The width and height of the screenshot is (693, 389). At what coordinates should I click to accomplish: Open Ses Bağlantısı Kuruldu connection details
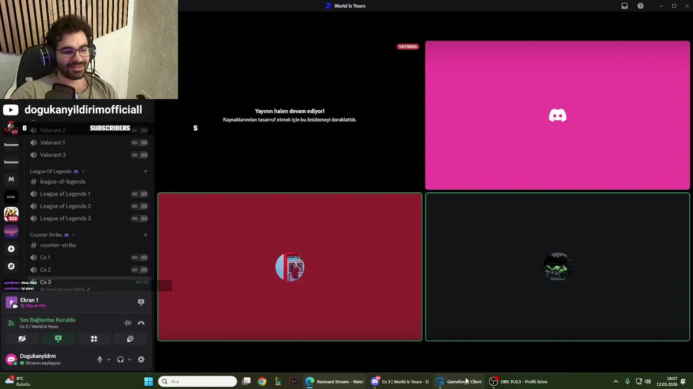48,320
